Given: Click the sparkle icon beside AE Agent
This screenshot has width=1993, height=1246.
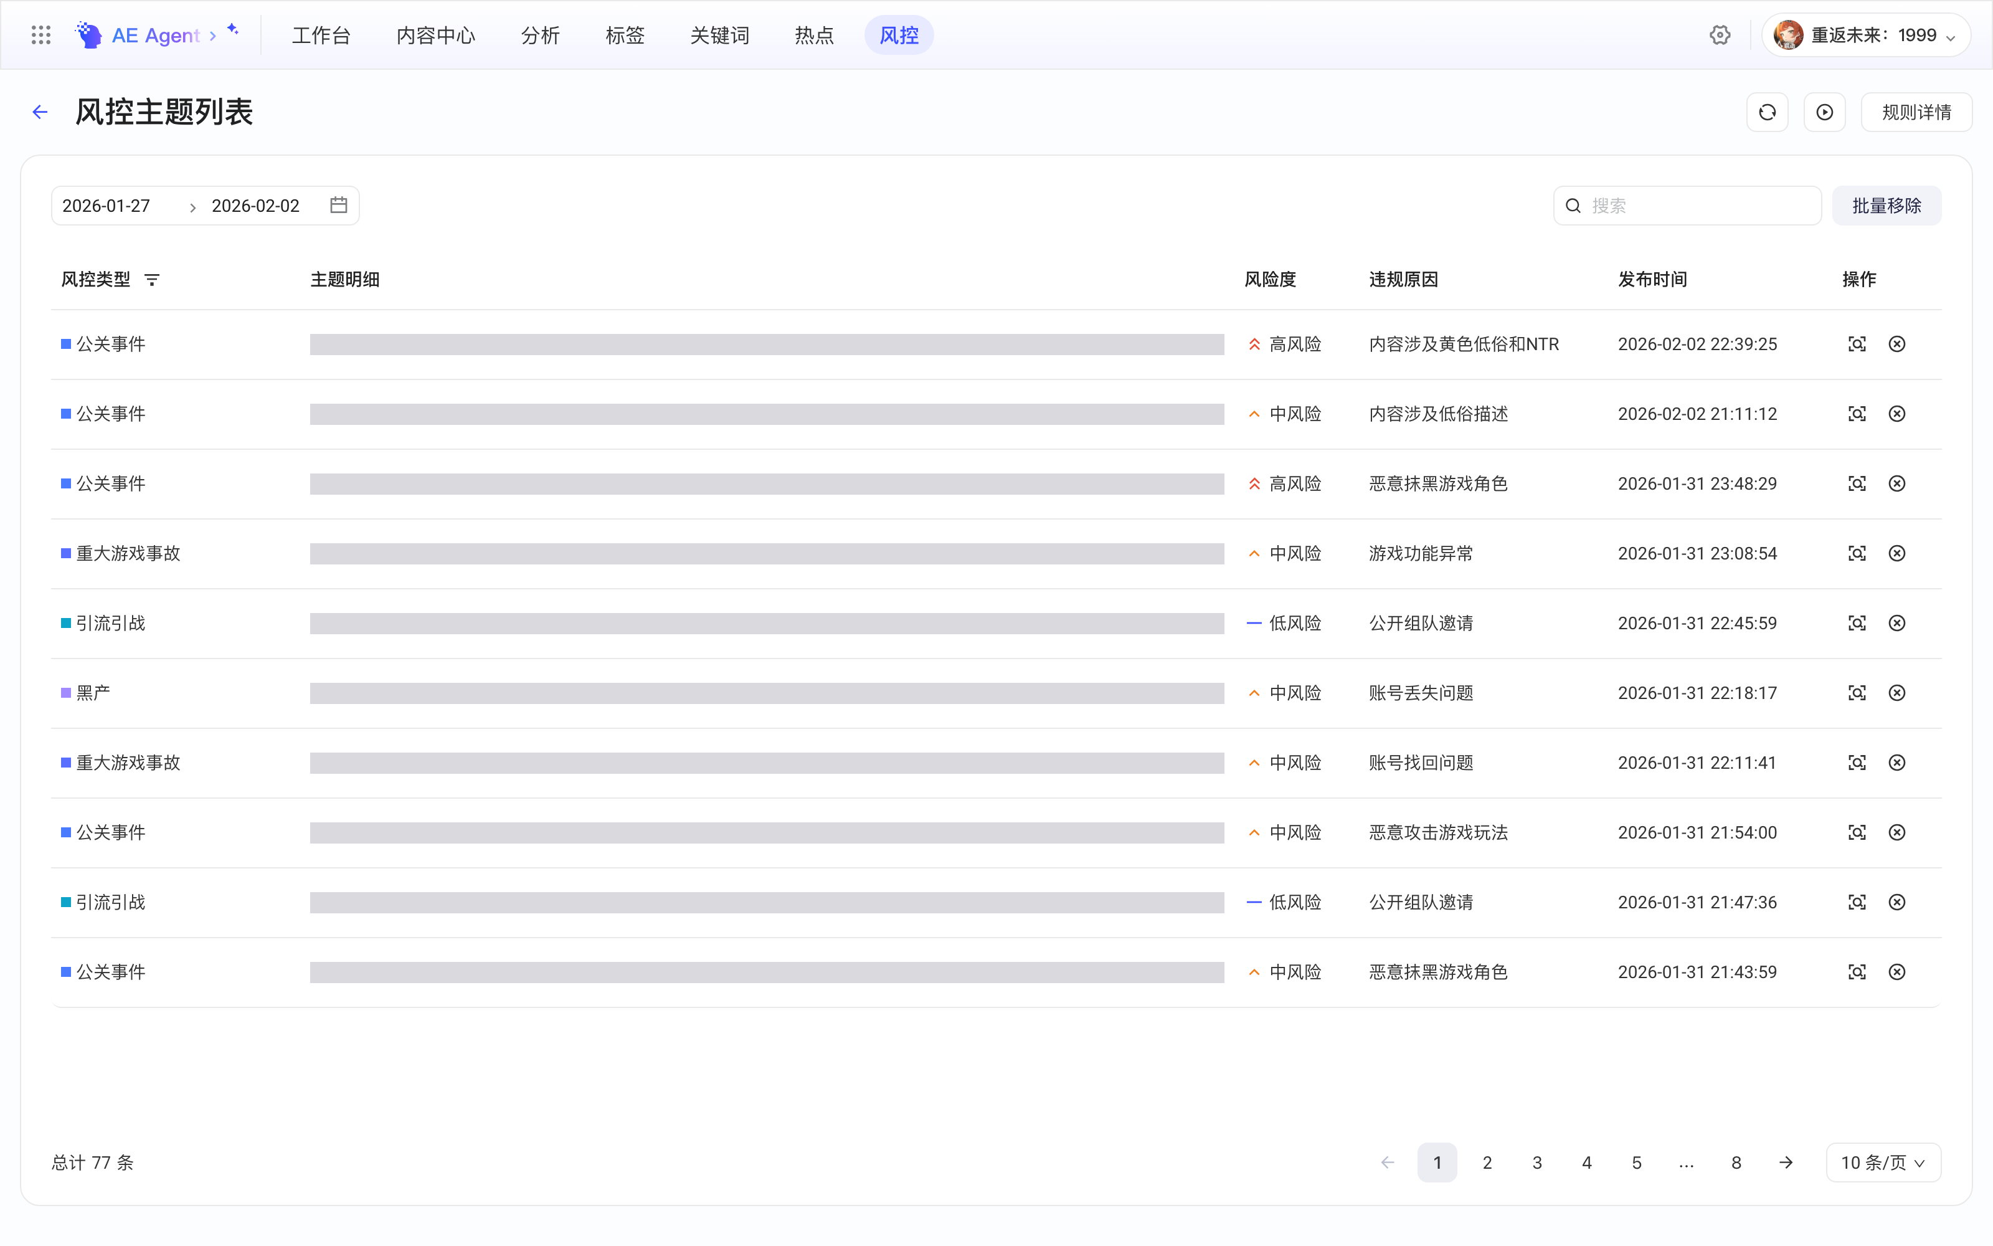Looking at the screenshot, I should tap(233, 30).
